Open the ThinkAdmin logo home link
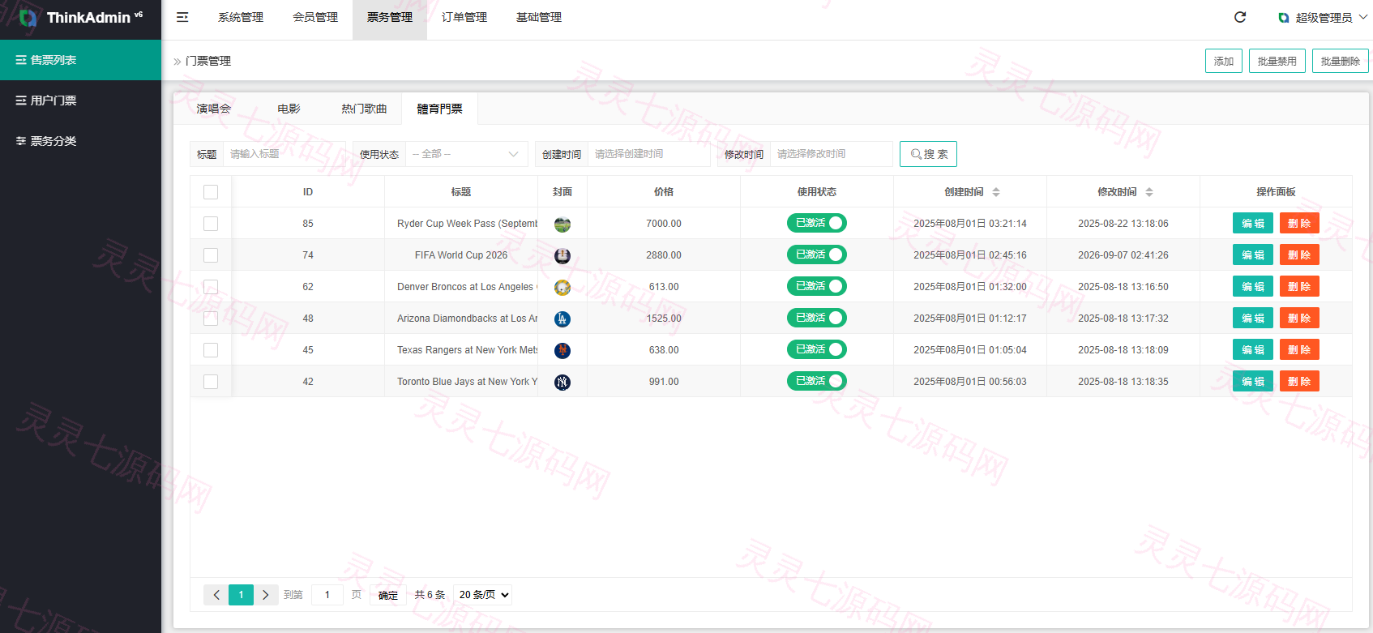This screenshot has height=633, width=1373. pos(80,17)
